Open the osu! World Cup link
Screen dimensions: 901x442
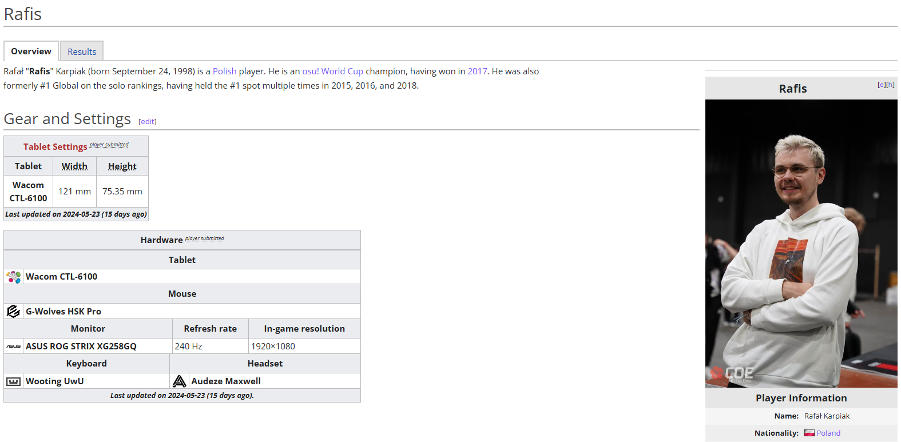(x=332, y=71)
